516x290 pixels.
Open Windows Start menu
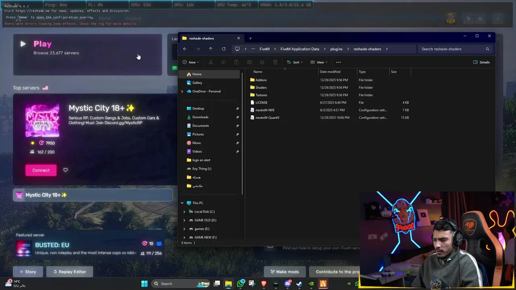pos(144,284)
